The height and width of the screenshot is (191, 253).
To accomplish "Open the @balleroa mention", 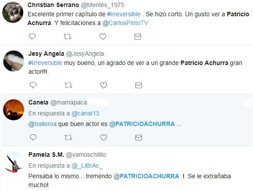I will pyautogui.click(x=43, y=124).
